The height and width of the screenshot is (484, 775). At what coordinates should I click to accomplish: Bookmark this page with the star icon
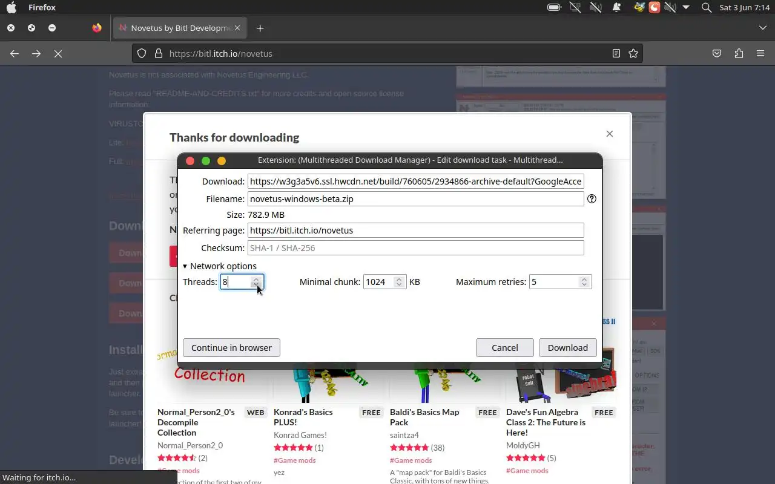point(633,53)
